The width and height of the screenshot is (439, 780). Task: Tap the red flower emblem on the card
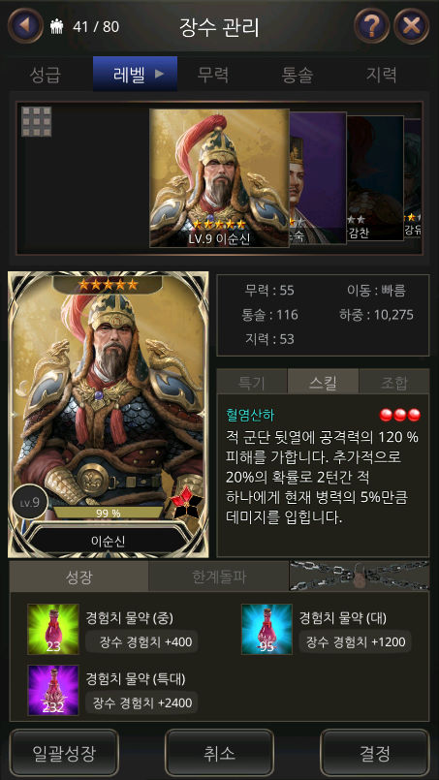click(x=186, y=502)
